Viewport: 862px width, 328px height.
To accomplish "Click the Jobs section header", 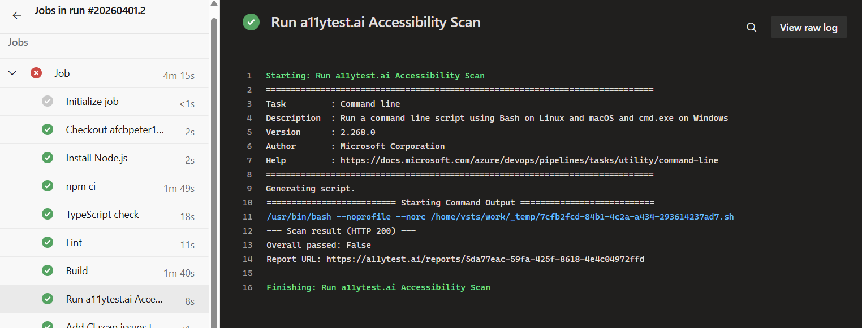I will tap(17, 42).
